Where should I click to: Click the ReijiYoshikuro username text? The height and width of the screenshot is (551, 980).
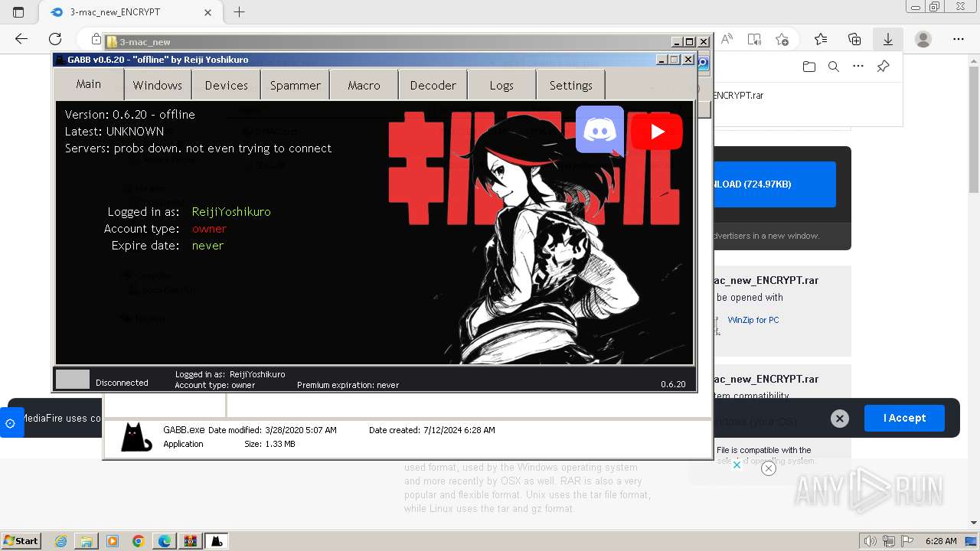click(231, 212)
